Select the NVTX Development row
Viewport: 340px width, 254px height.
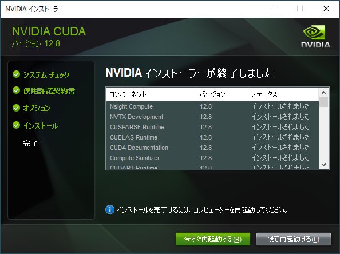tap(213, 117)
